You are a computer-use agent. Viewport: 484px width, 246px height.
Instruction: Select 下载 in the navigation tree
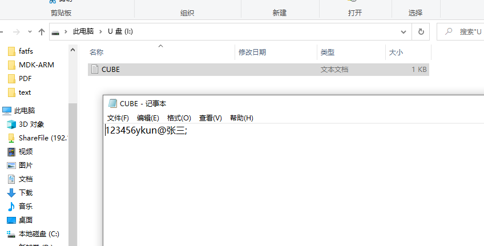click(x=26, y=193)
